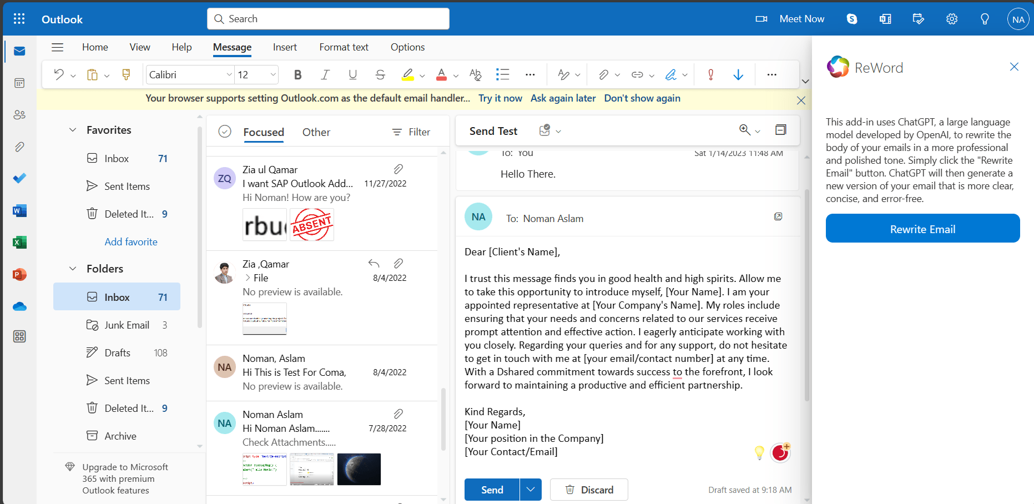
Task: Click the Rewrite Email button
Action: 922,228
